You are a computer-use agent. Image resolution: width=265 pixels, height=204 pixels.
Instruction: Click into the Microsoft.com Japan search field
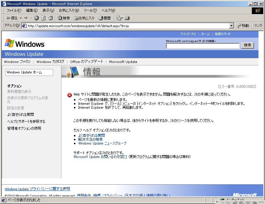click(x=203, y=46)
